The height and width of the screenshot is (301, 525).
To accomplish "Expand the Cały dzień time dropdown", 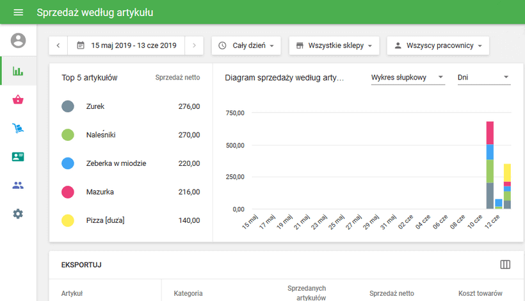I will click(246, 45).
